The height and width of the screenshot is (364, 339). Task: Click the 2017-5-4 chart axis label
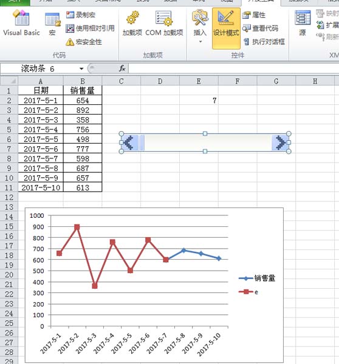pos(103,343)
